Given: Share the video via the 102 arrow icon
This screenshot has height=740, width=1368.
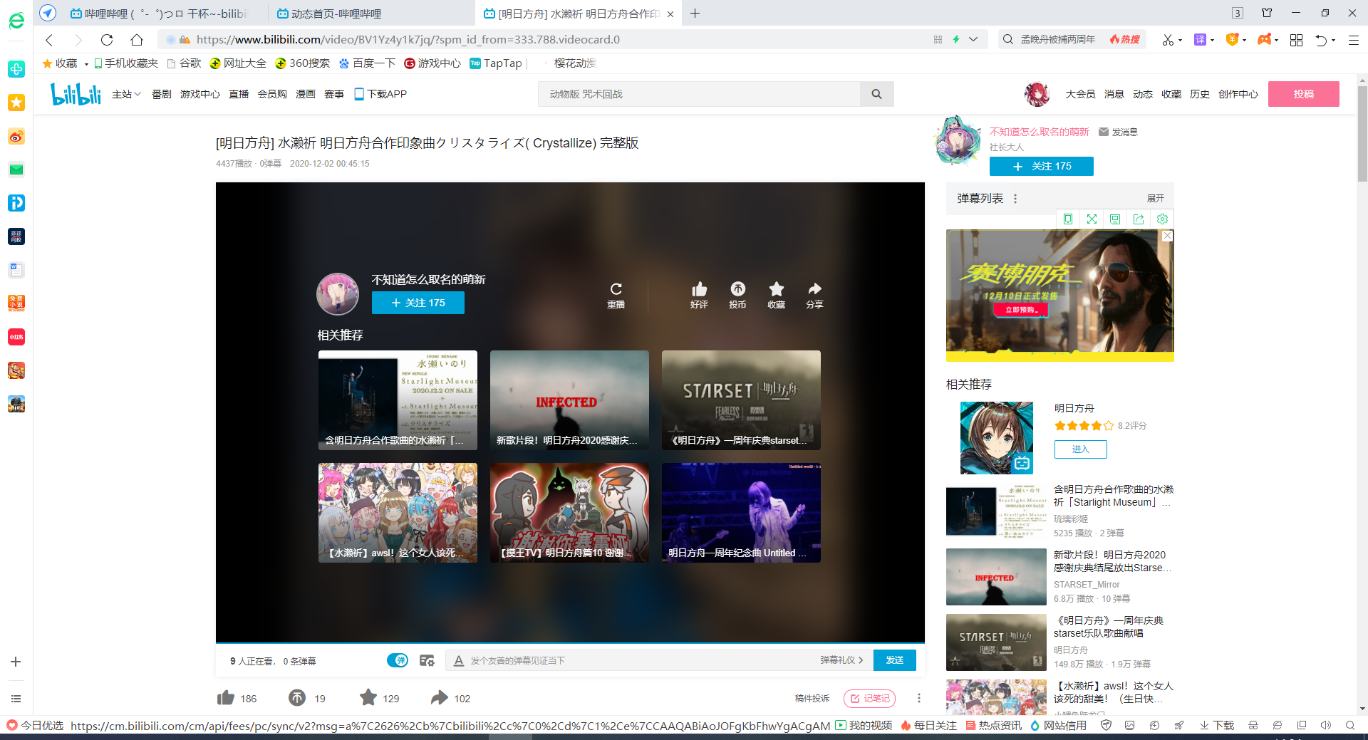Looking at the screenshot, I should (440, 698).
